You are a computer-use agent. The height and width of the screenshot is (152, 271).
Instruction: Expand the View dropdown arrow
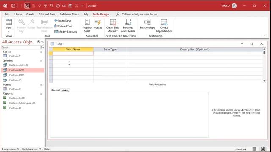[8, 31]
